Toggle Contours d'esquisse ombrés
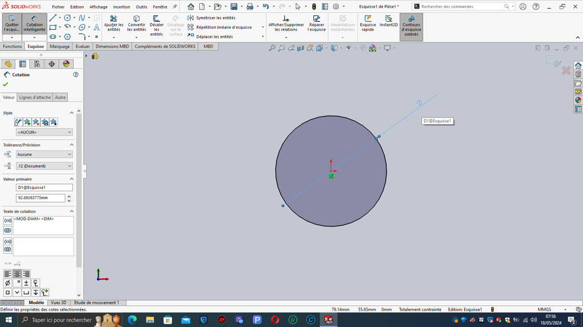The image size is (583, 327). [x=411, y=26]
